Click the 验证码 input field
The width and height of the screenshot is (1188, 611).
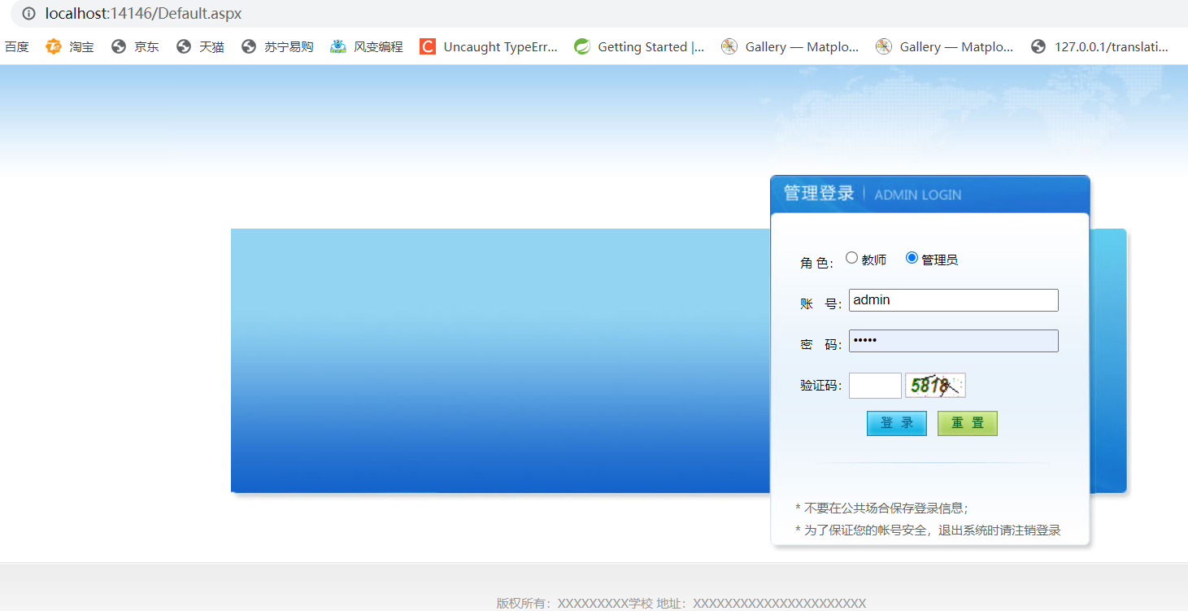[x=874, y=384]
